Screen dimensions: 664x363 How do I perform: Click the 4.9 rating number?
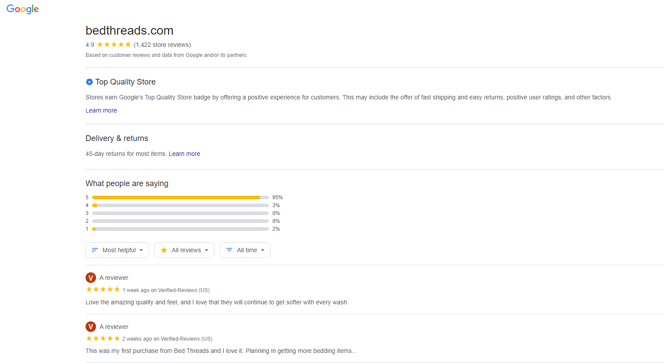tap(90, 45)
